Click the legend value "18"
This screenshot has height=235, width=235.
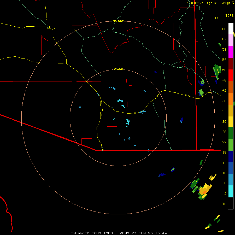(224, 152)
